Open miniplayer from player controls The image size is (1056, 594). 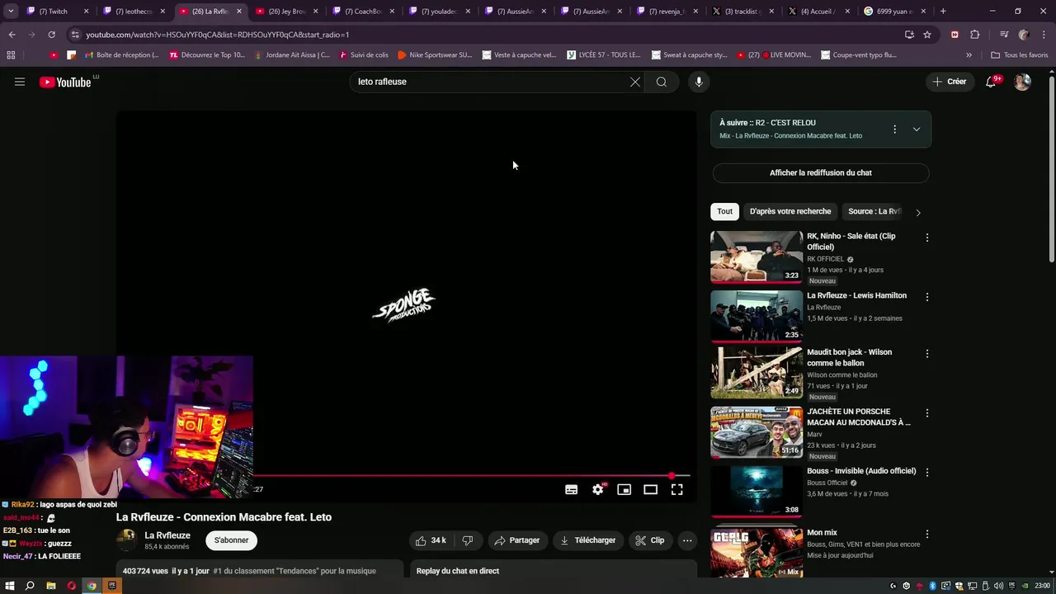[625, 489]
